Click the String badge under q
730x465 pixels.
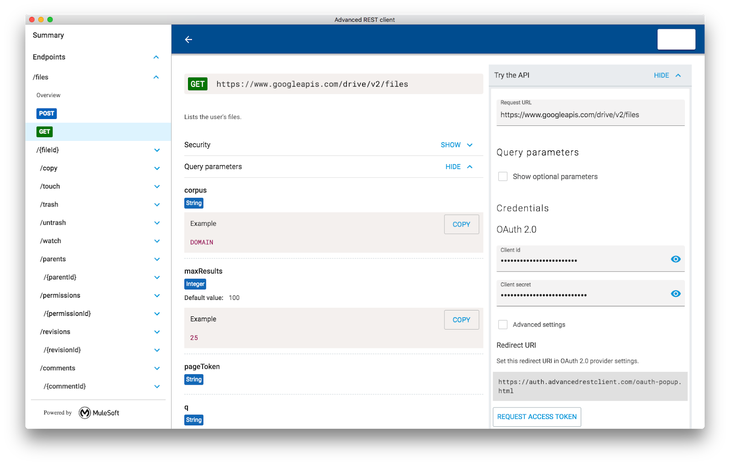[194, 420]
